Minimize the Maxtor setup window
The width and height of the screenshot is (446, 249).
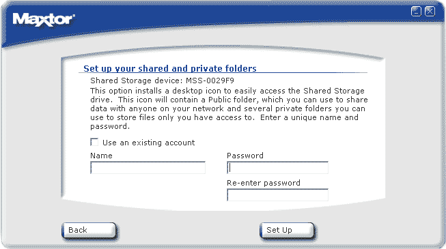[x=416, y=12]
